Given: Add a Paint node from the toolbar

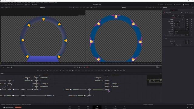Looking at the screenshot, I should [x=47, y=71].
